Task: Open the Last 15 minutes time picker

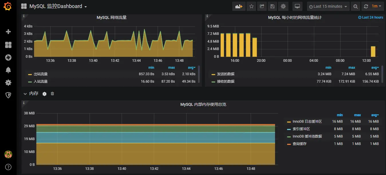Action: [328, 6]
